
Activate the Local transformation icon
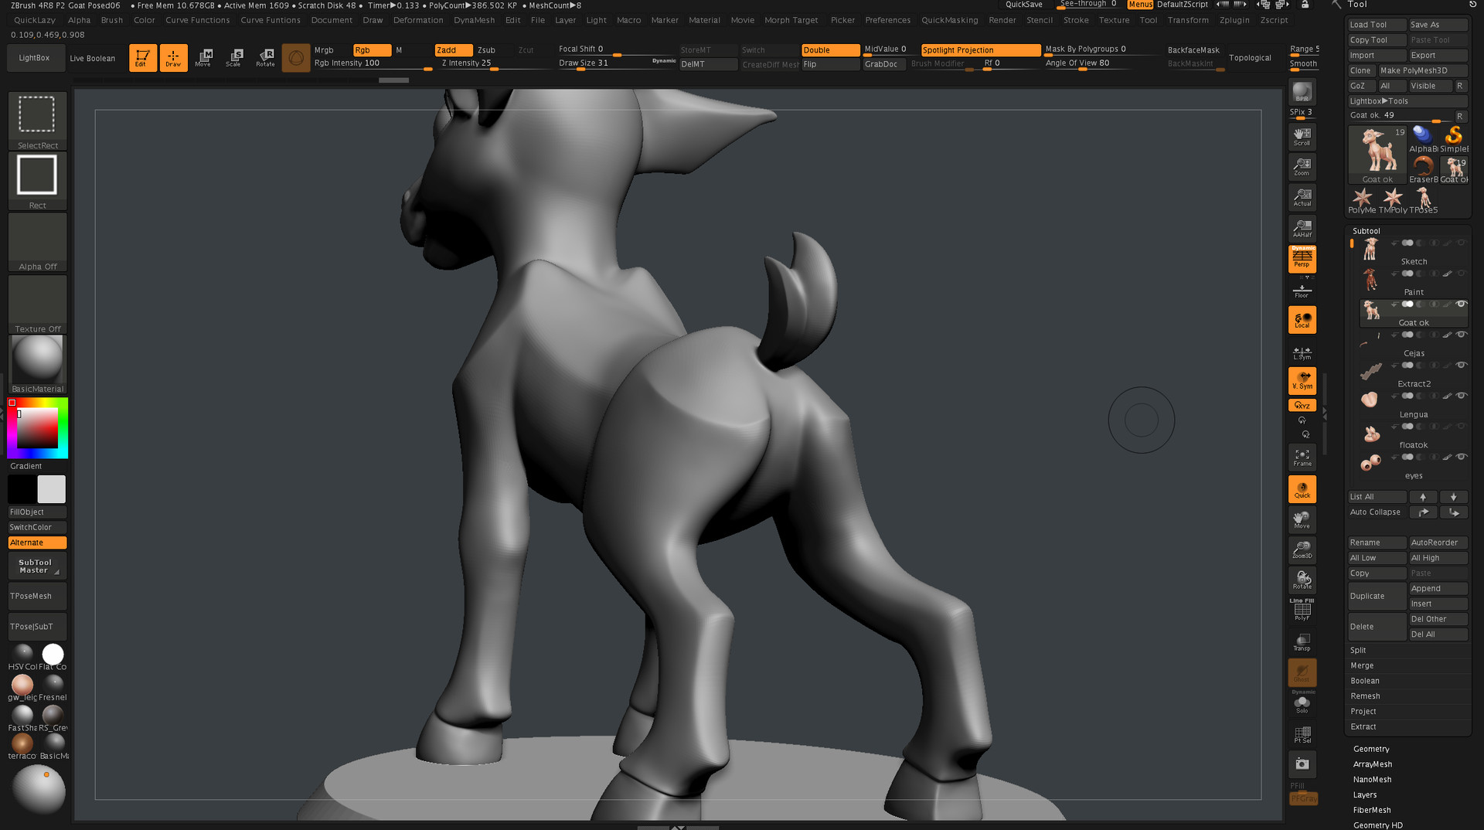(1302, 319)
